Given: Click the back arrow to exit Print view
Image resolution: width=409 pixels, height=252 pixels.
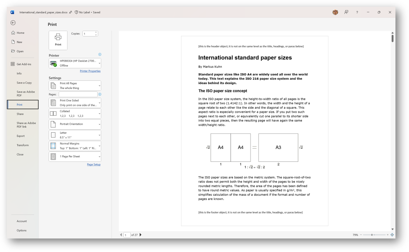Looking at the screenshot, I should click(13, 23).
